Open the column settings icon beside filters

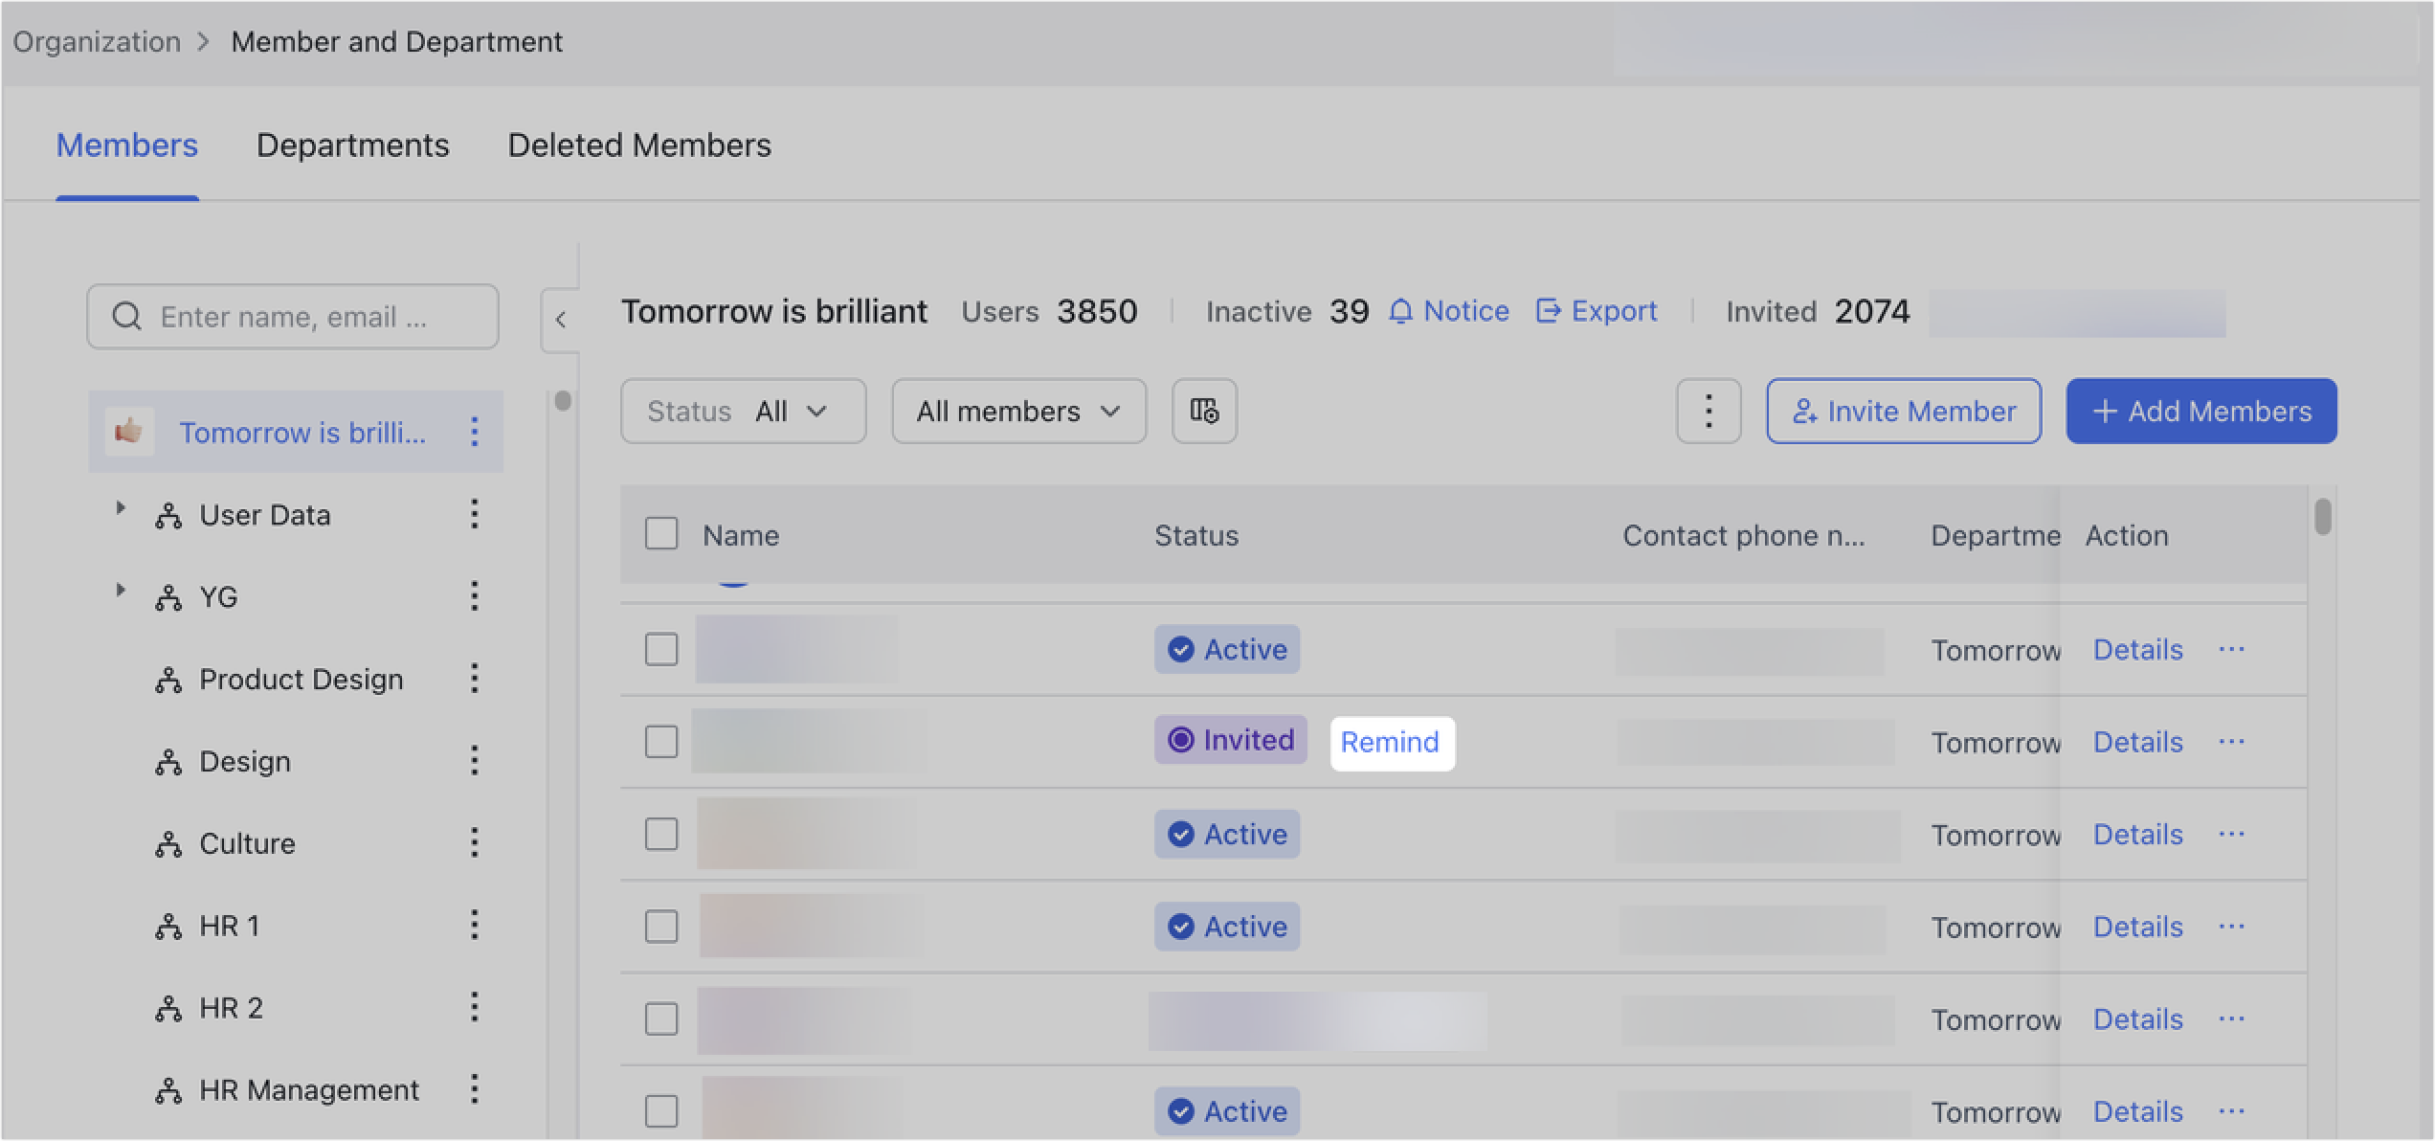coord(1204,412)
